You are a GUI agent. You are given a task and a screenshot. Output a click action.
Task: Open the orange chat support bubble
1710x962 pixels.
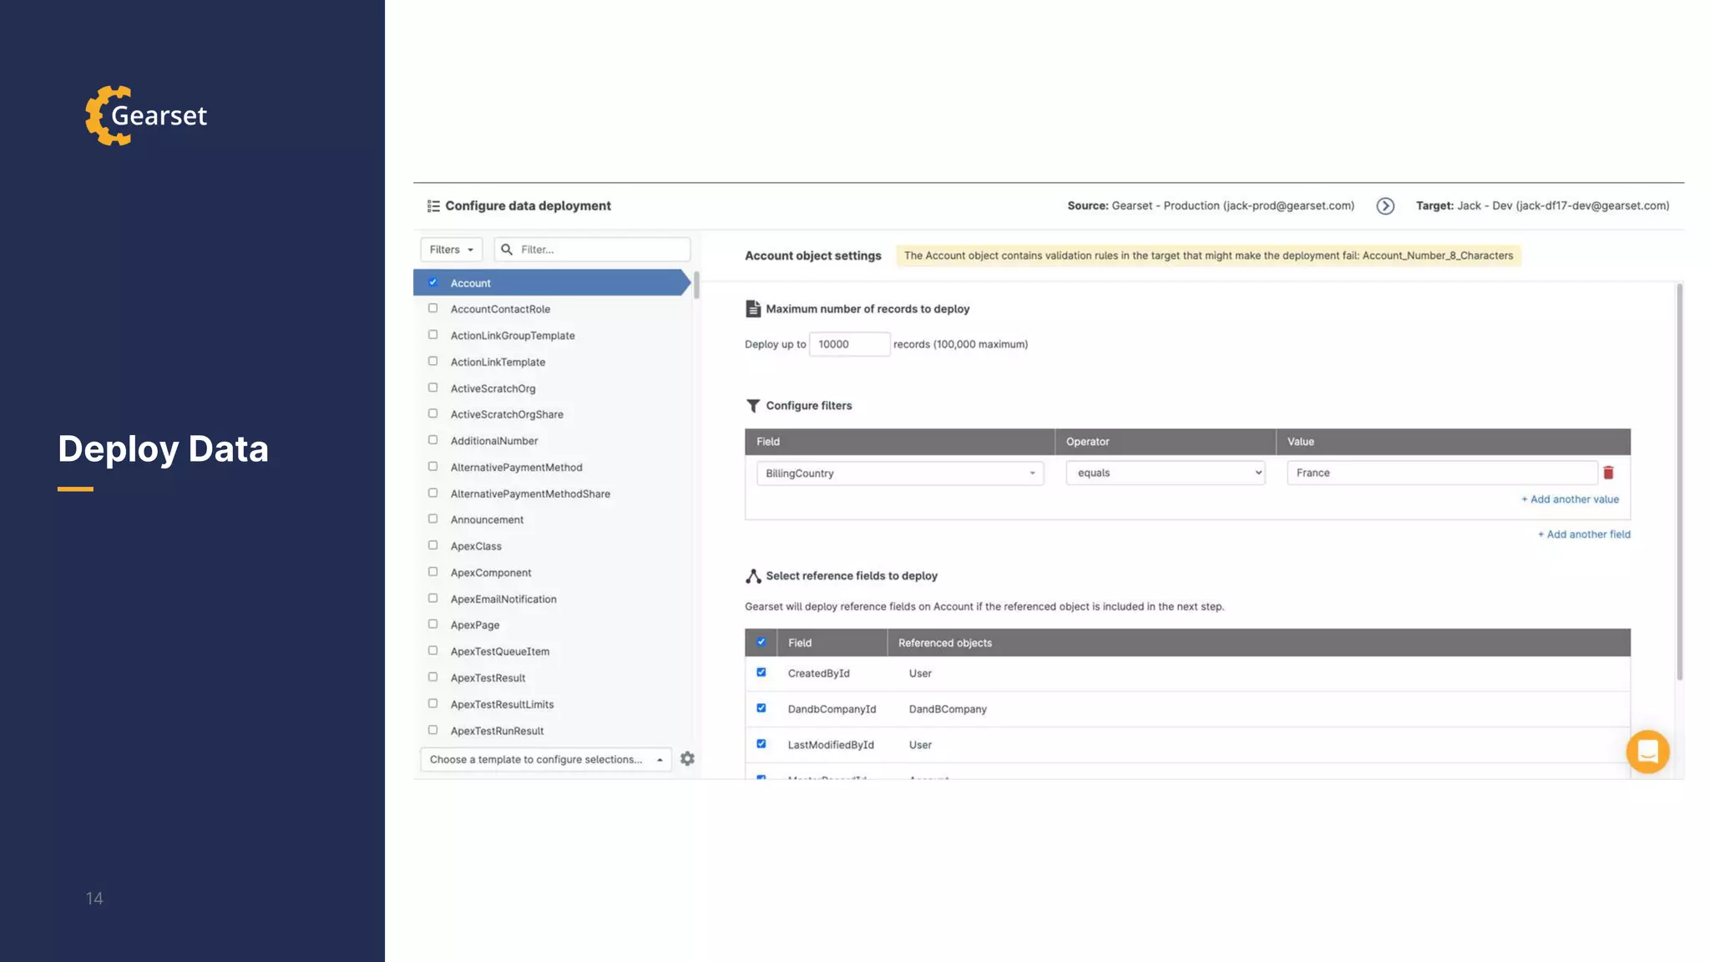(1647, 752)
